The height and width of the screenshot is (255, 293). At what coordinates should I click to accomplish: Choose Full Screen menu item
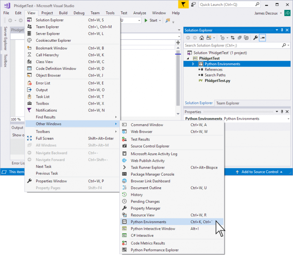coord(72,138)
